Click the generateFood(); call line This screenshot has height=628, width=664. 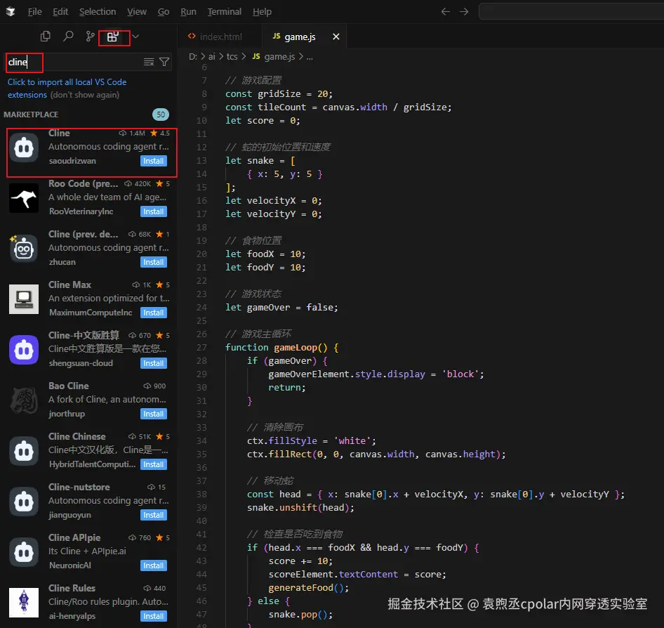point(309,588)
